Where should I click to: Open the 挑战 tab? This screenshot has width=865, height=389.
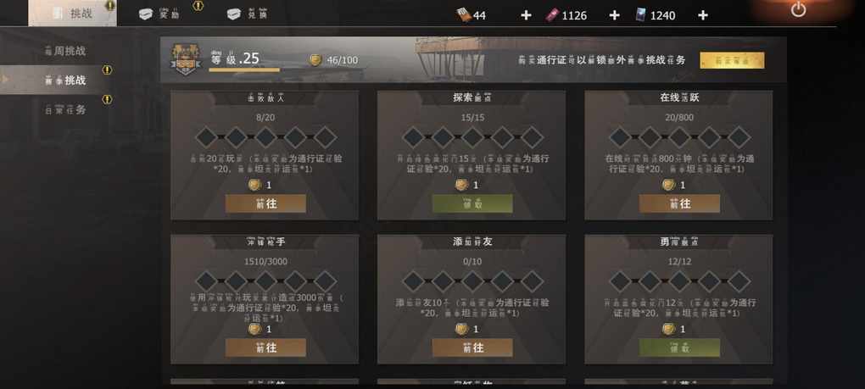[72, 14]
